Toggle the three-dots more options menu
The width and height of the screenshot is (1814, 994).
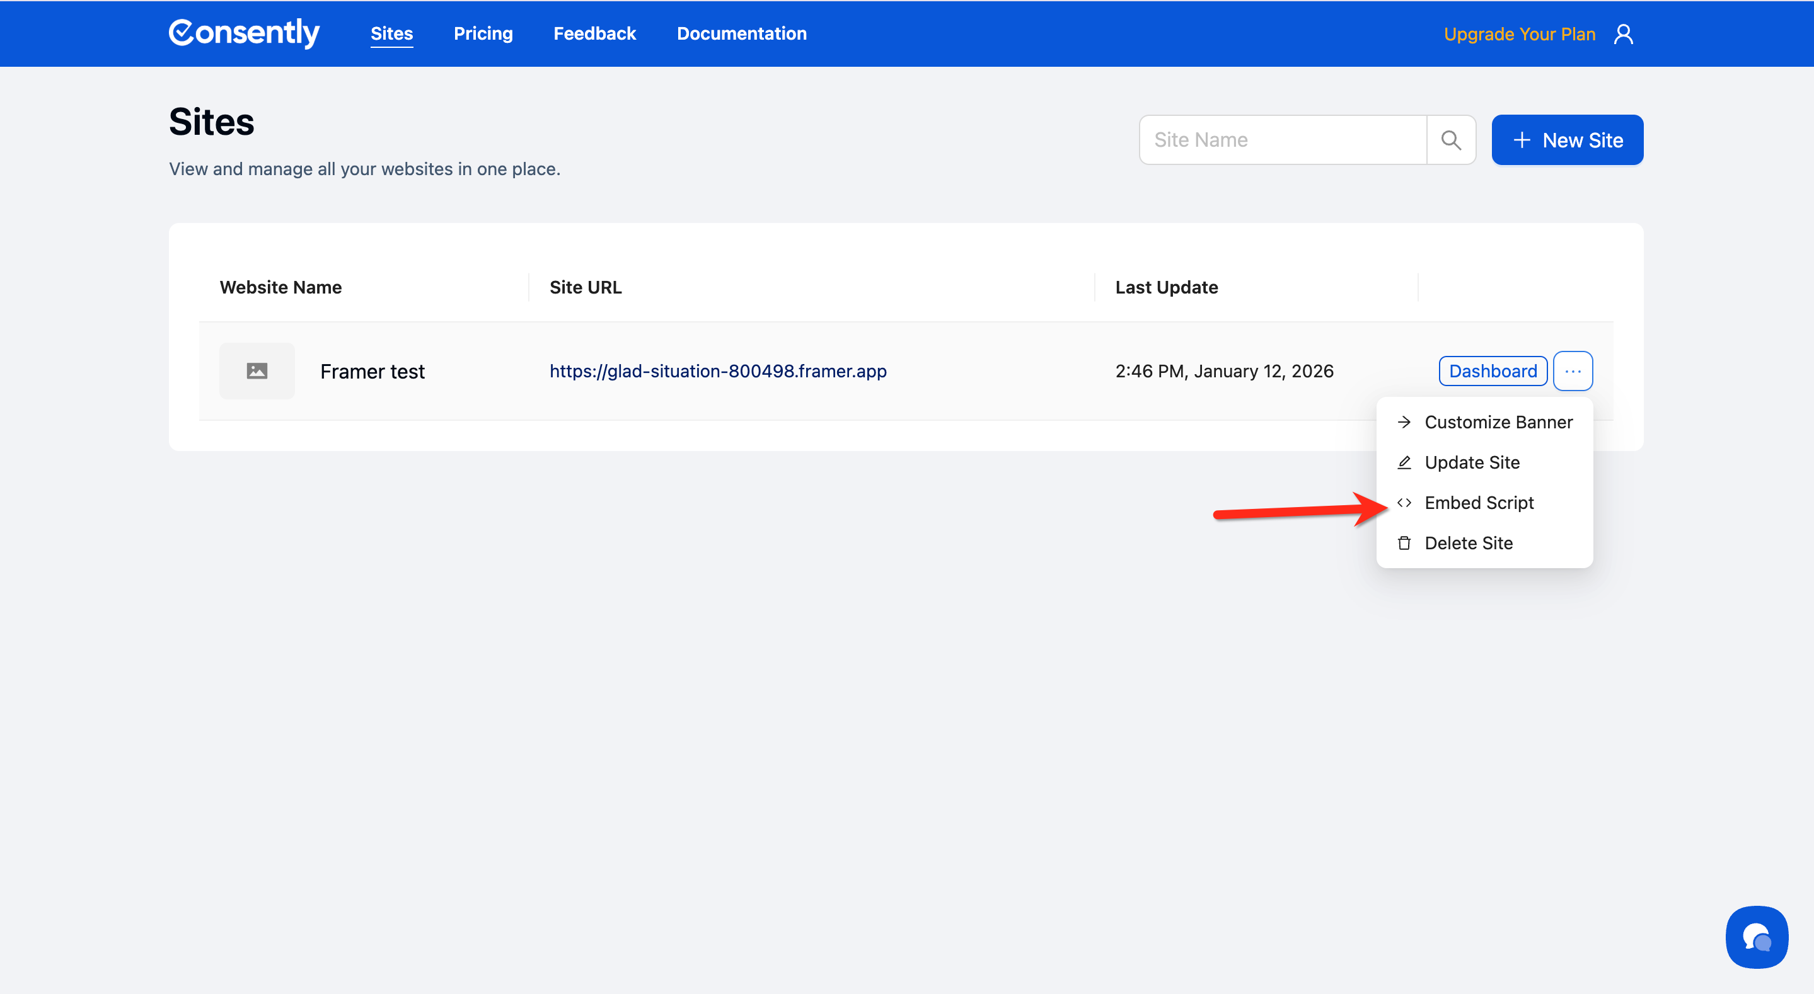[x=1573, y=371]
